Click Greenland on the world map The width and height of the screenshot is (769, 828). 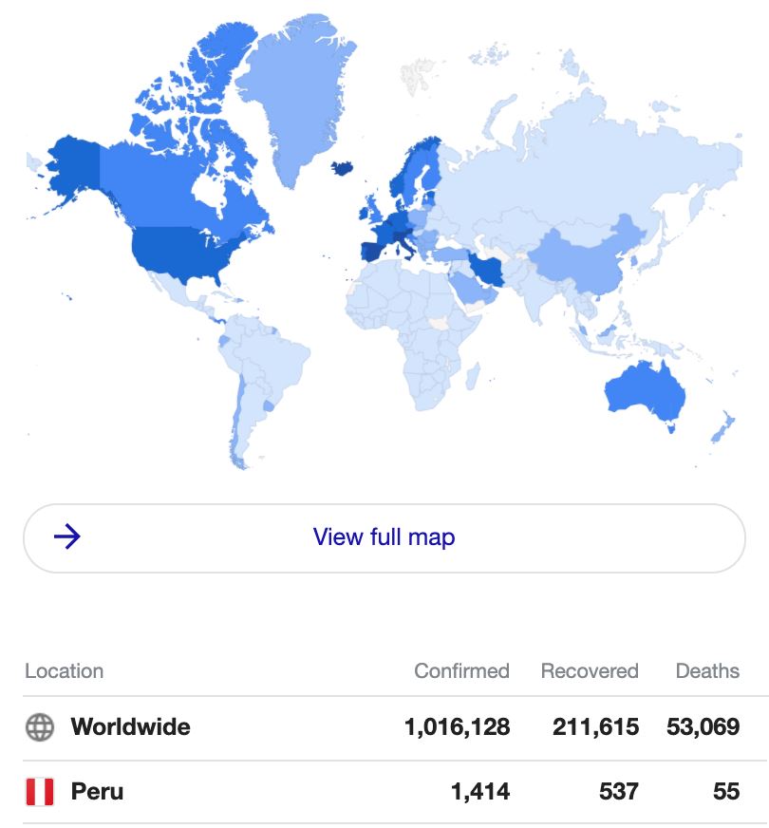point(296,95)
